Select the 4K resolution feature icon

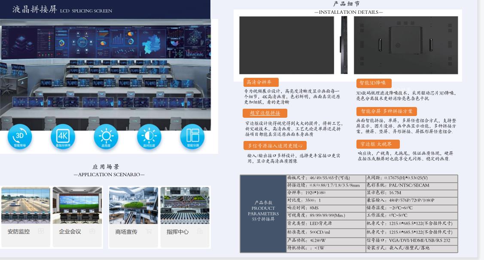[x=63, y=137]
